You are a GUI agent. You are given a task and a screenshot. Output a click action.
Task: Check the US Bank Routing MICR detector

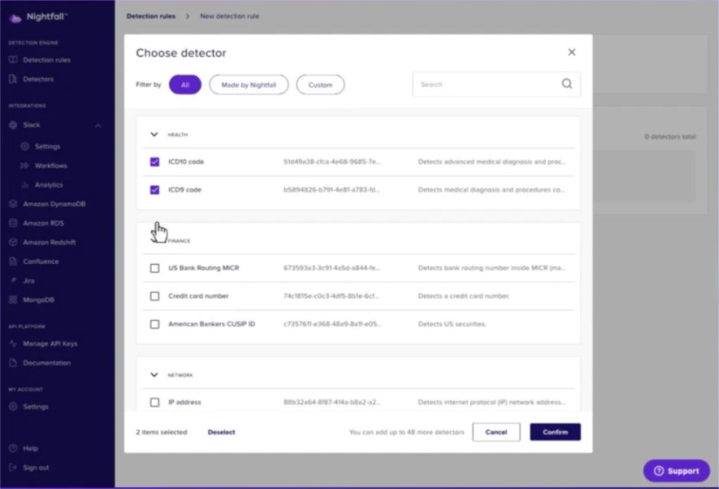pos(154,268)
